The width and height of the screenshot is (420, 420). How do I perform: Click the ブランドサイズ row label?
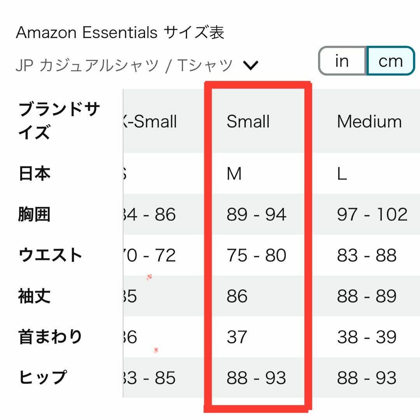point(59,120)
